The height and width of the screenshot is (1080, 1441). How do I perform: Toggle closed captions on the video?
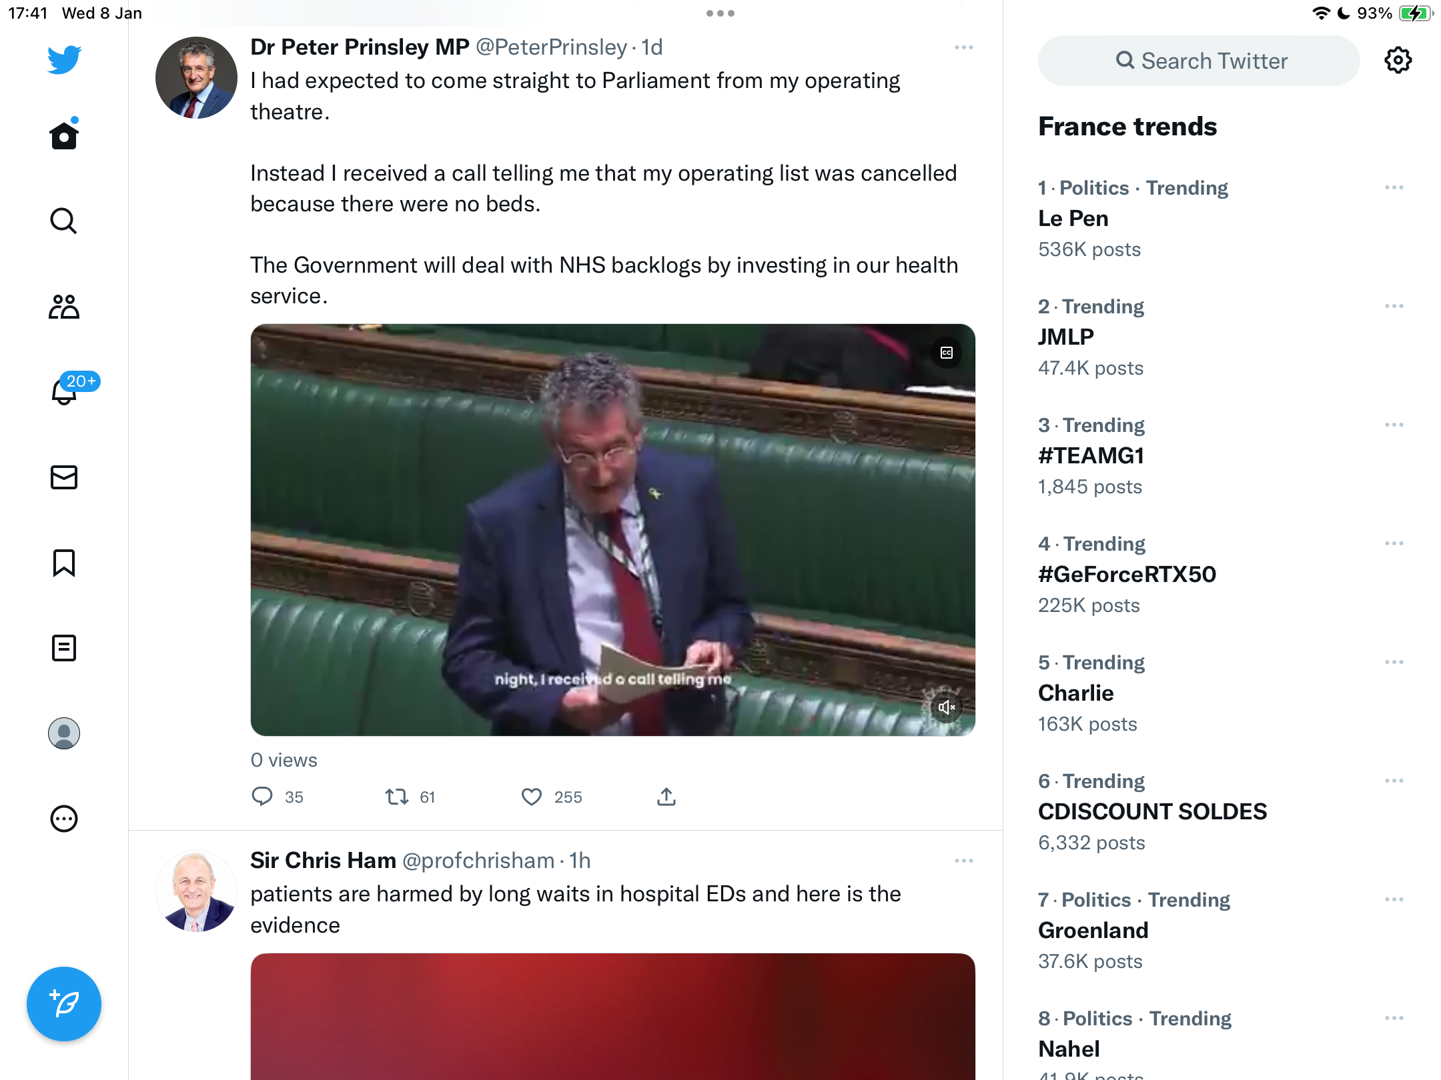point(947,353)
